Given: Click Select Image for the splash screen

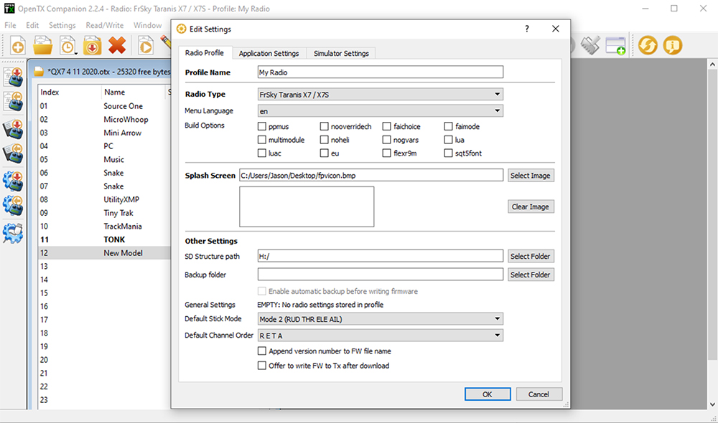Looking at the screenshot, I should [x=531, y=175].
